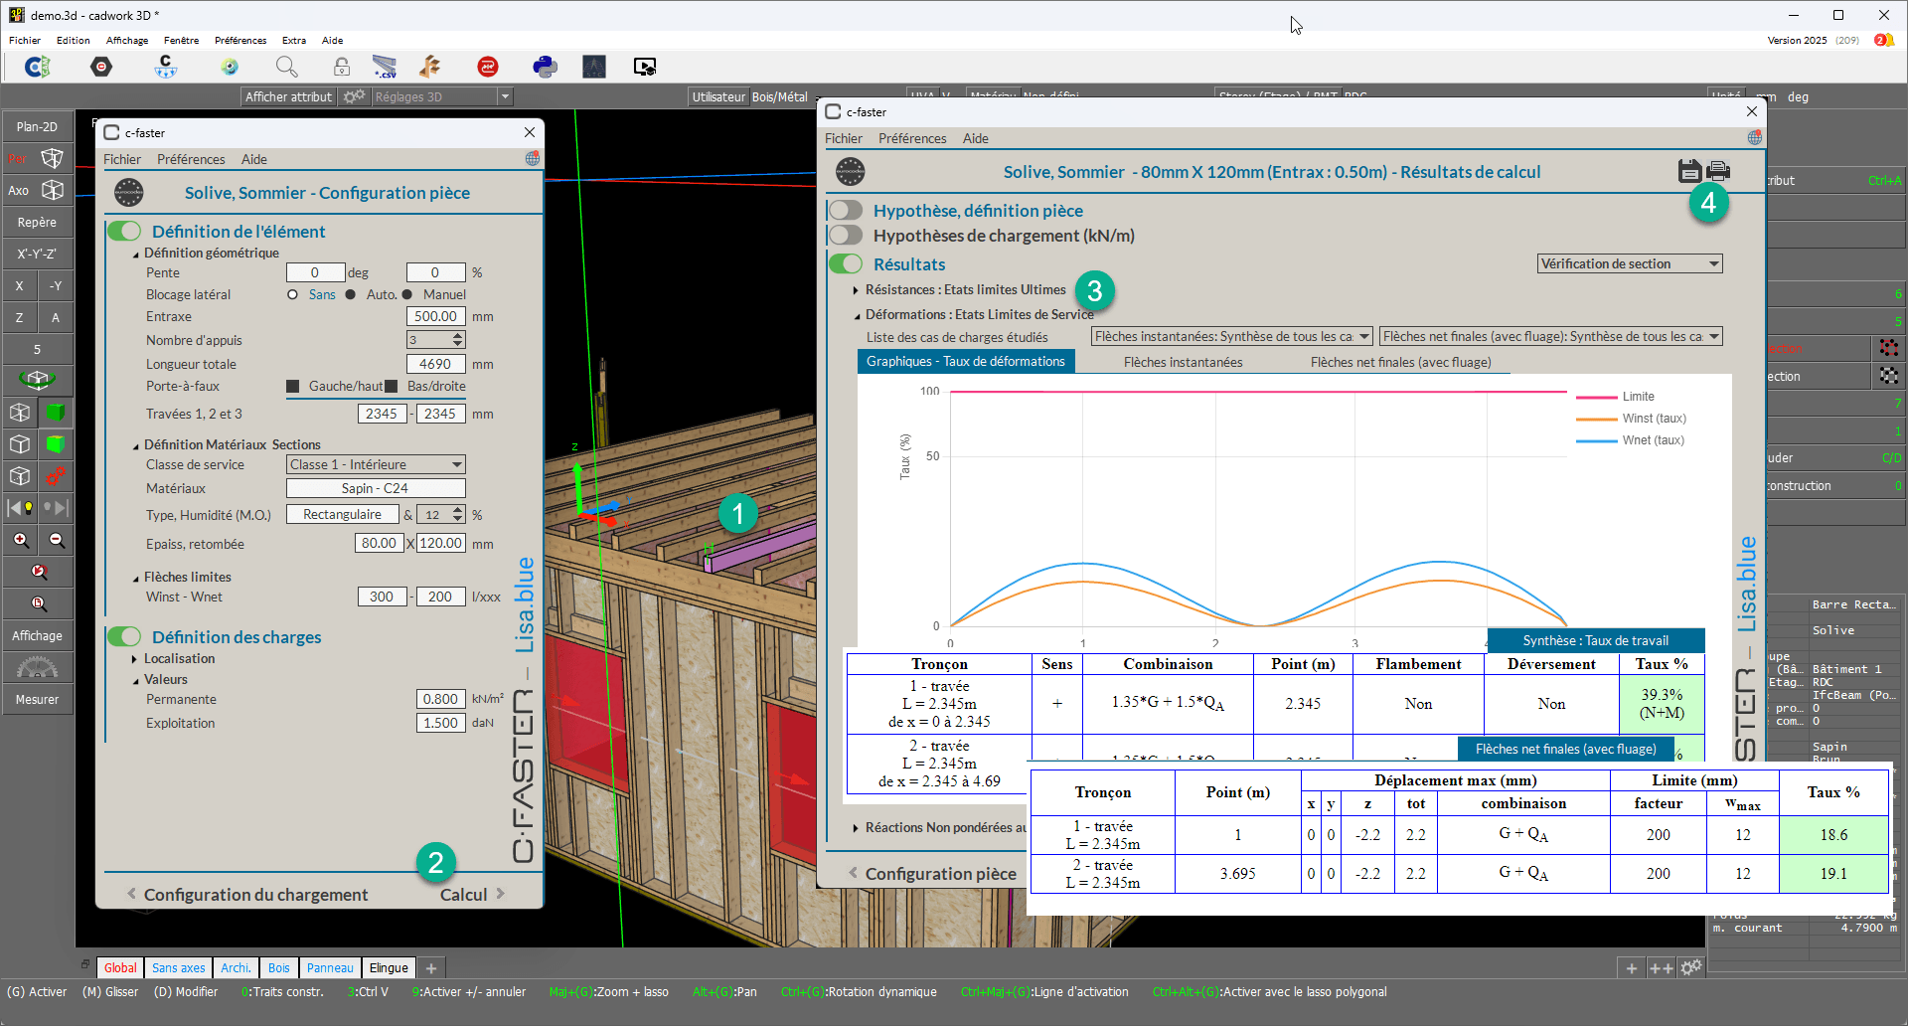Go back to Configuration pièce
Image resolution: width=1908 pixels, height=1026 pixels.
coord(932,873)
